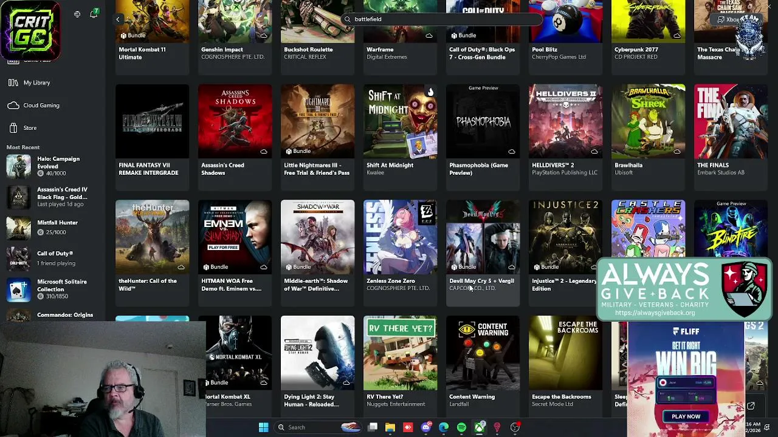Viewport: 778px width, 437px height.
Task: Focus the search box containing "battlefield"
Action: 441,19
